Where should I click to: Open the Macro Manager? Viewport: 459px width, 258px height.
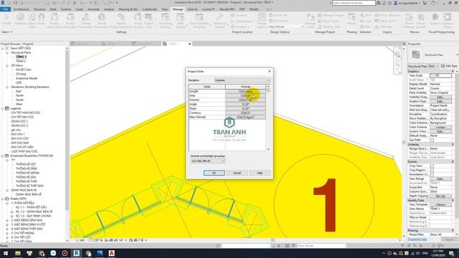point(409,20)
